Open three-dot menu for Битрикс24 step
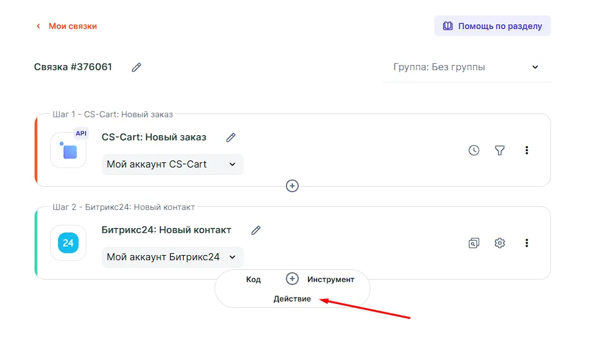The width and height of the screenshot is (589, 353). coord(526,243)
